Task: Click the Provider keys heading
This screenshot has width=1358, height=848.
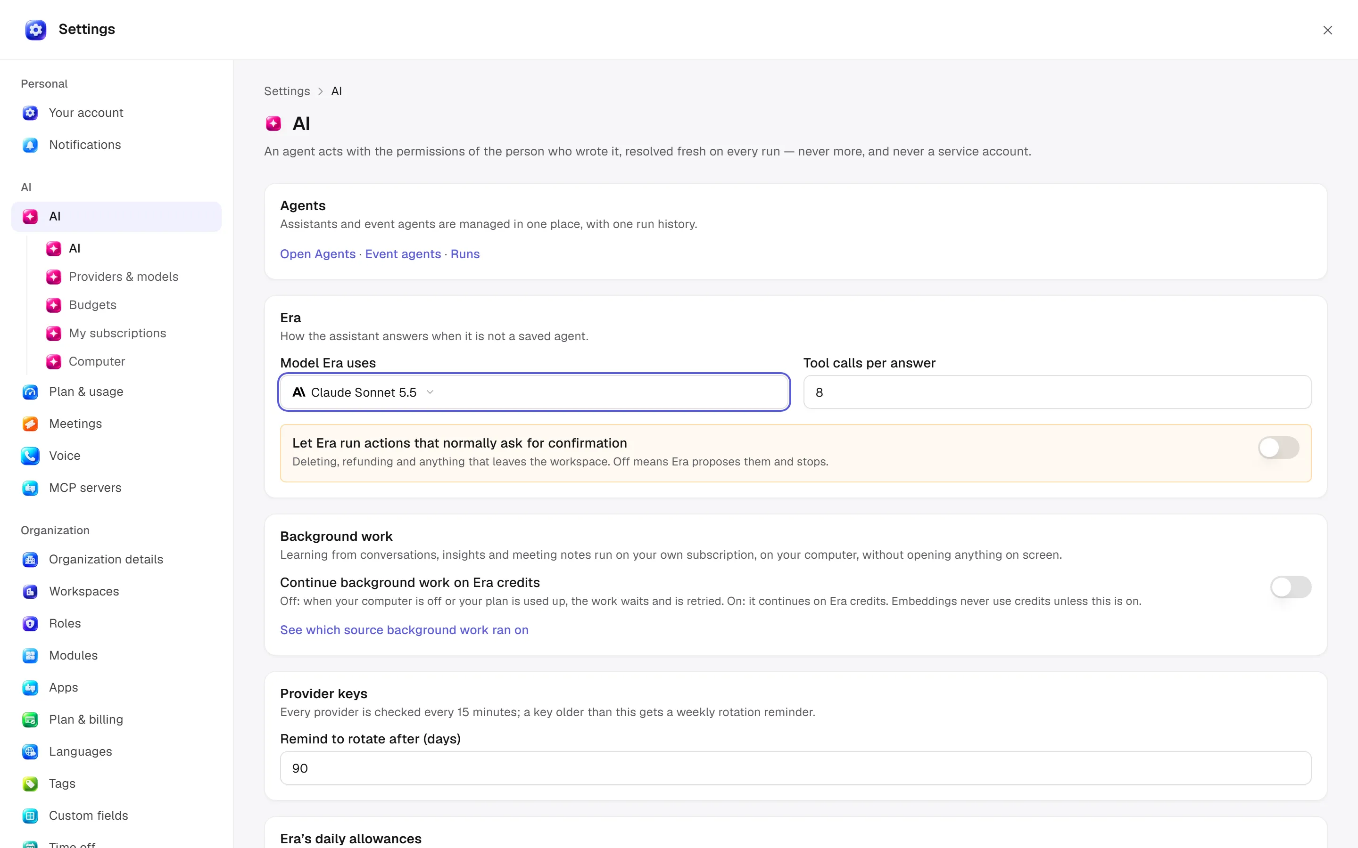Action: point(324,694)
